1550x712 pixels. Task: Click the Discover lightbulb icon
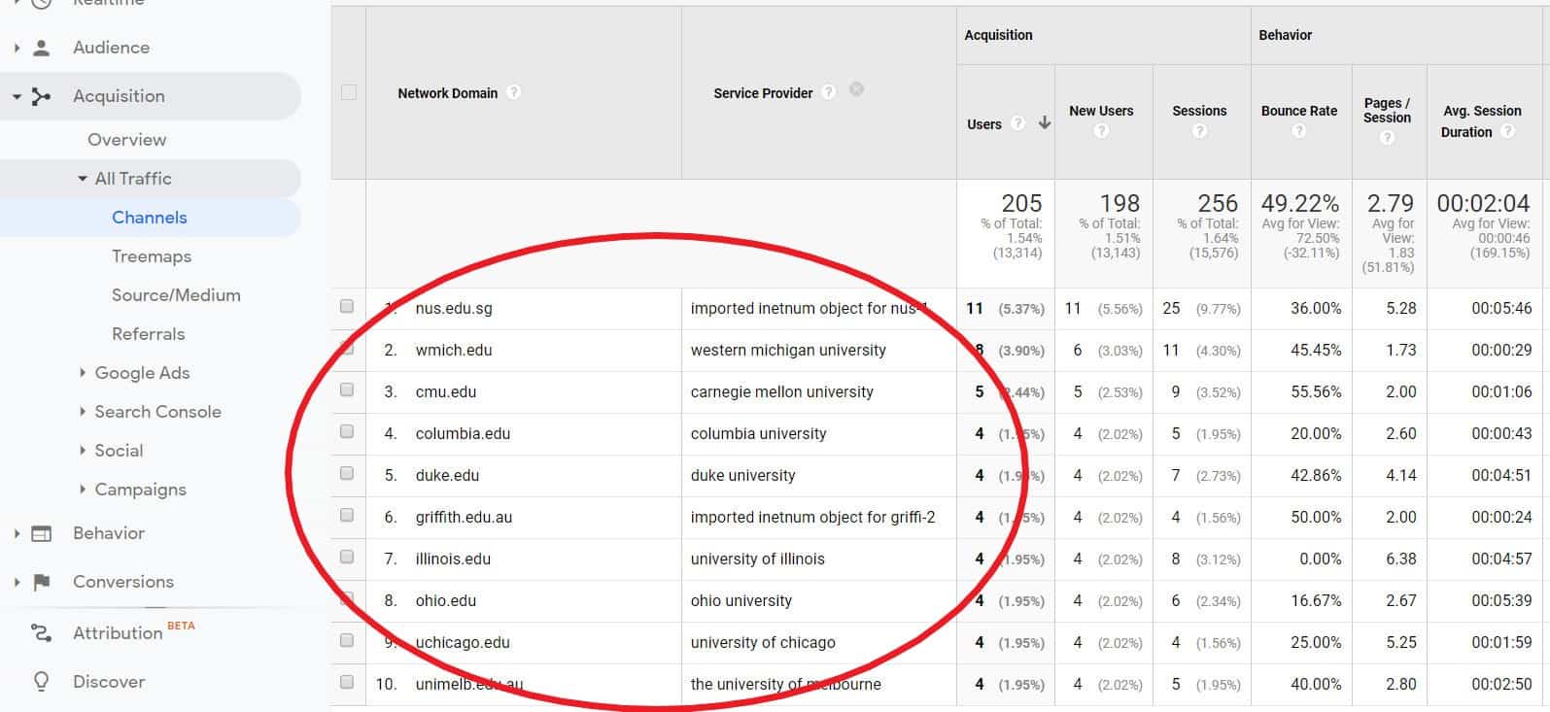pyautogui.click(x=41, y=682)
